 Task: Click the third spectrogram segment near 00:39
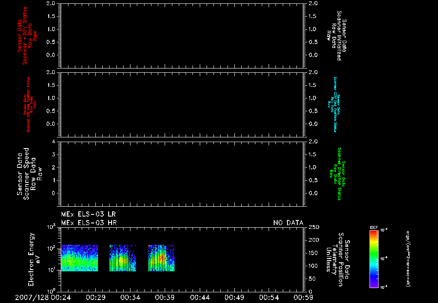coord(161,258)
